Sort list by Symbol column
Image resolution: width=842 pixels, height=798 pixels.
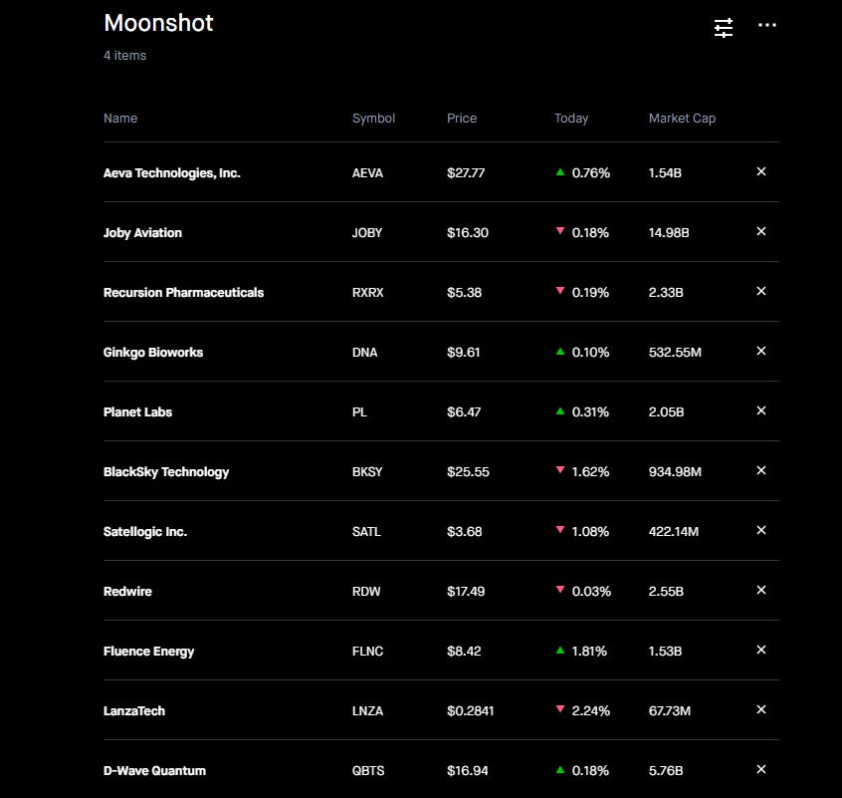coord(373,119)
